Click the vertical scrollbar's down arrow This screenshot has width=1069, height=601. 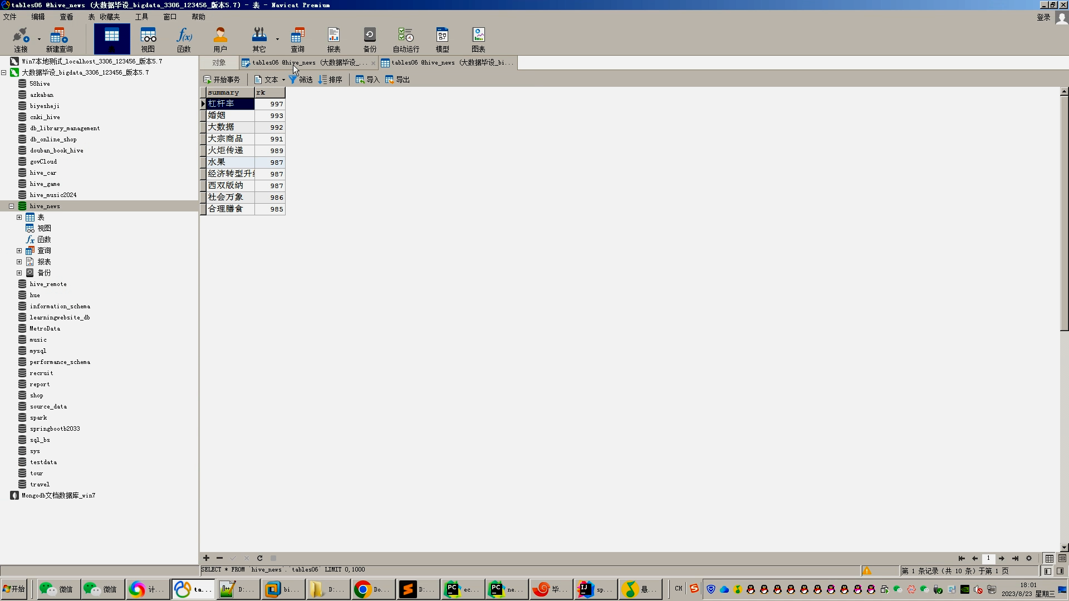point(1064,548)
